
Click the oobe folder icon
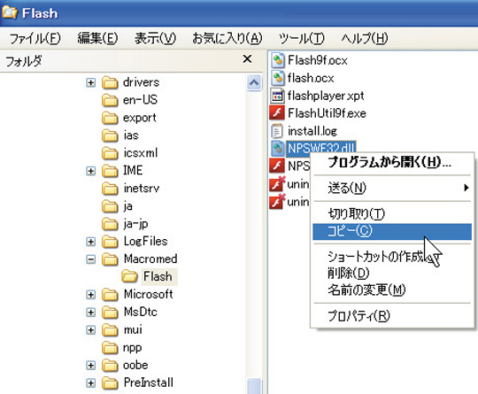tap(110, 366)
